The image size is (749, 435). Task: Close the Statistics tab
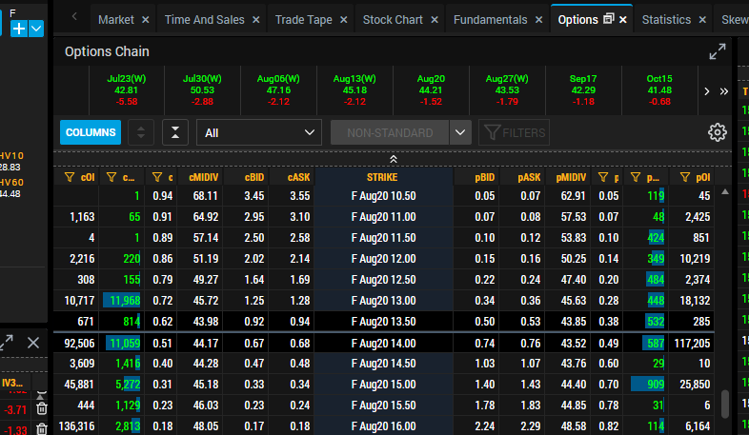coord(702,20)
